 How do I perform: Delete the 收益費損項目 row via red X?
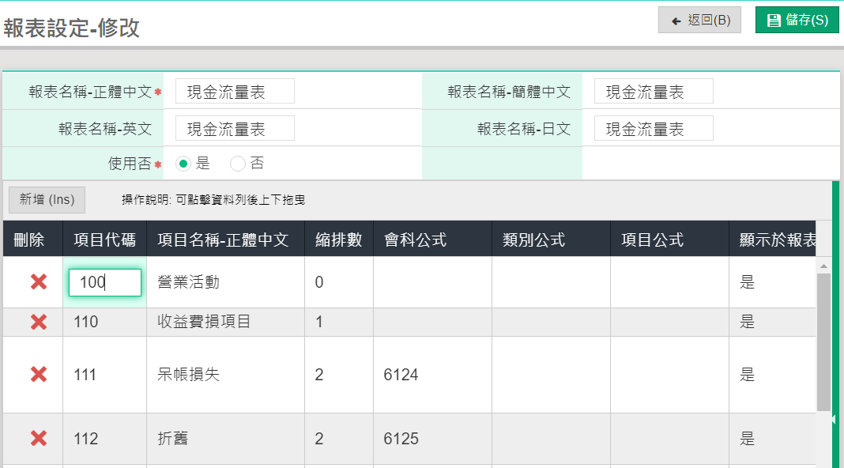38,322
